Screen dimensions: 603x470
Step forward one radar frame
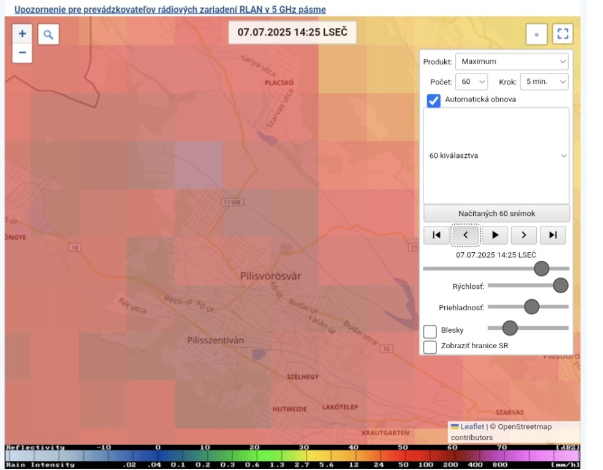524,235
